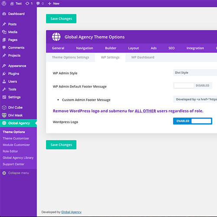Viewport: 217px width, 217px height.
Task: Switch to the Builder tab
Action: [x=111, y=48]
